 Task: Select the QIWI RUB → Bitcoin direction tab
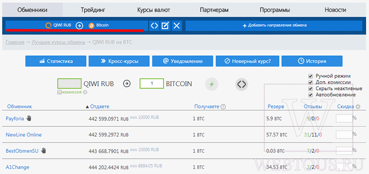77,25
